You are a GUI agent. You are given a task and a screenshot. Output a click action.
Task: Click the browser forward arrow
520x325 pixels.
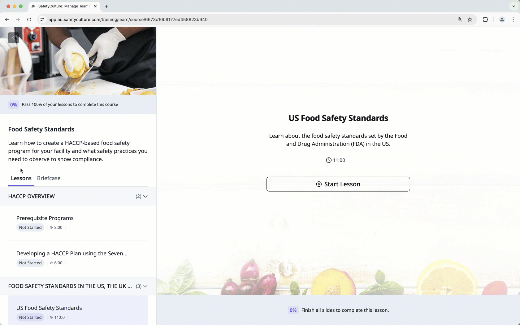[18, 19]
